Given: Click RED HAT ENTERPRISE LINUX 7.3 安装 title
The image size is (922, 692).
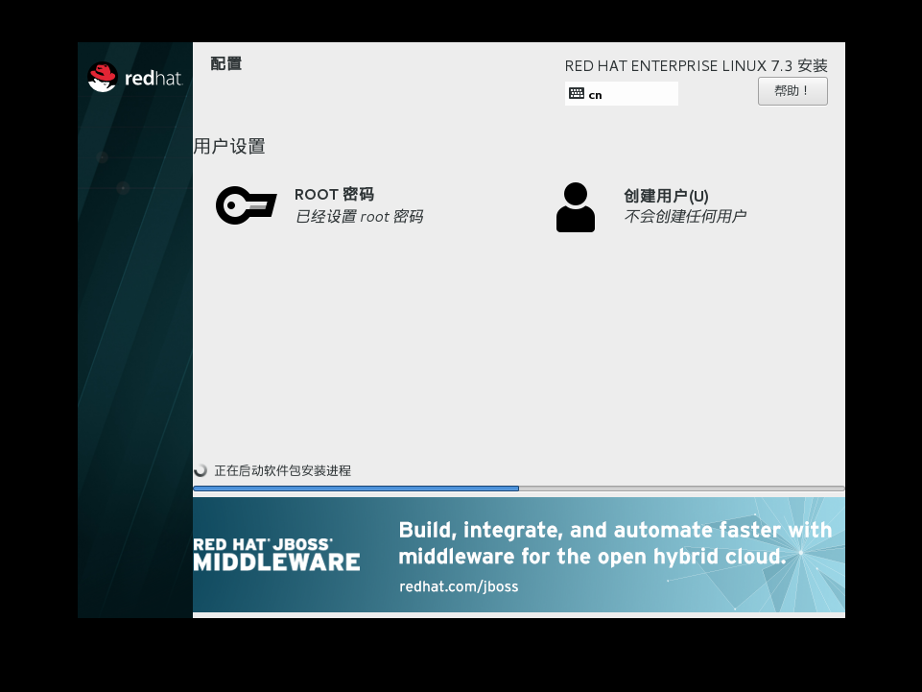Looking at the screenshot, I should [x=697, y=66].
